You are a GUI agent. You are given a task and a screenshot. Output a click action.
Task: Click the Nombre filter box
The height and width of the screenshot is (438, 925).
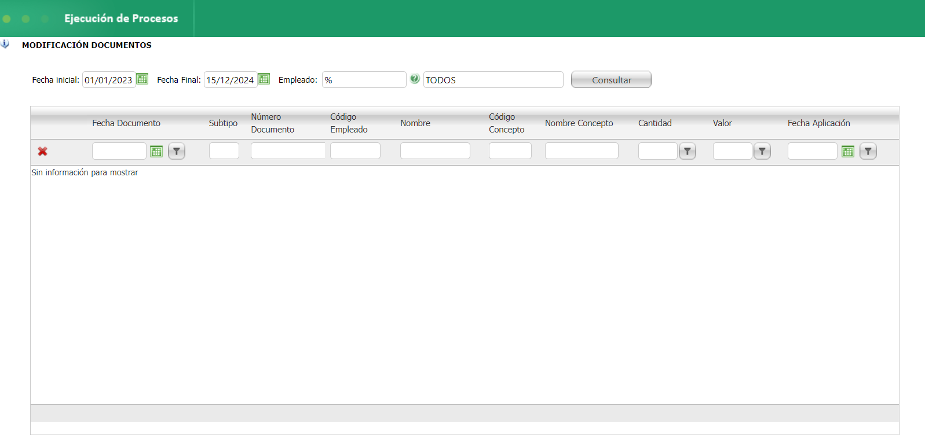(435, 151)
